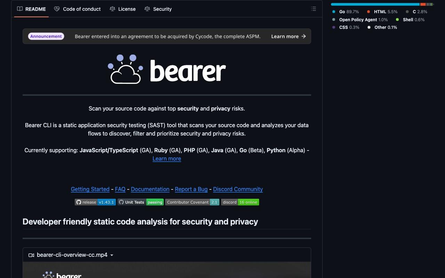This screenshot has height=278, width=445.
Task: Click the License scales icon
Action: [112, 9]
